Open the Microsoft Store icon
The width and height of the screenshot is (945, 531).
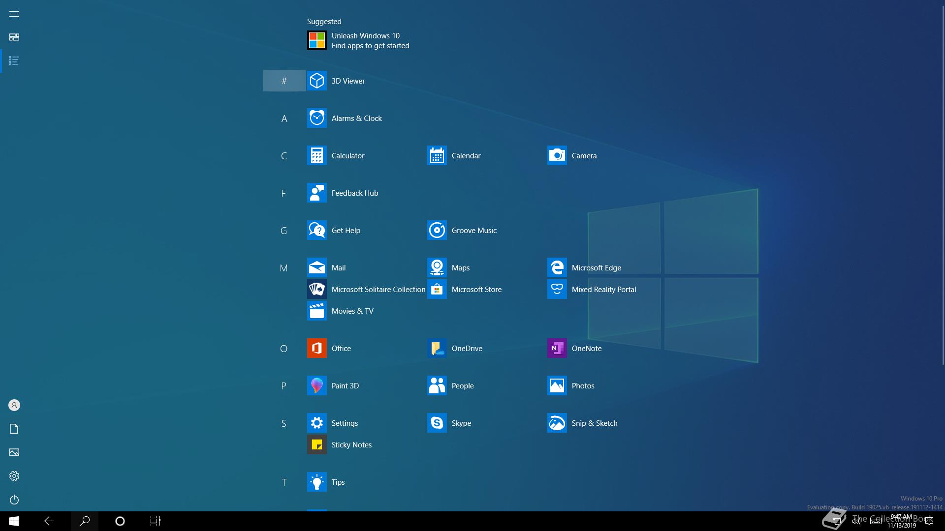[x=437, y=289]
